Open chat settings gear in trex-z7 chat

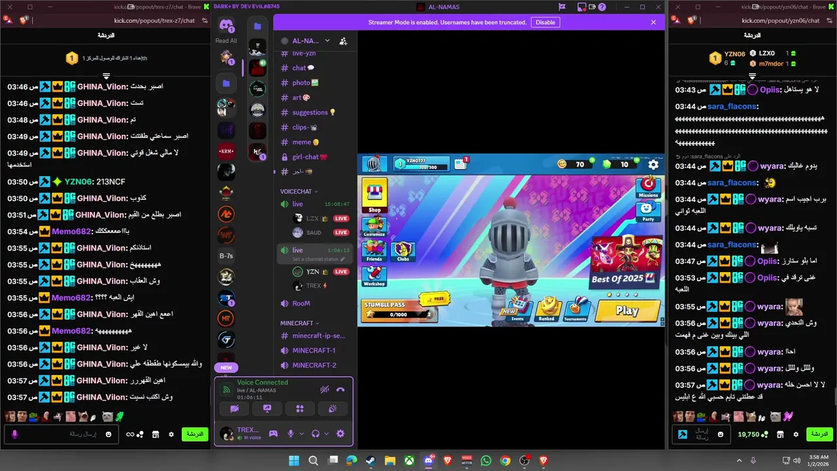(171, 434)
